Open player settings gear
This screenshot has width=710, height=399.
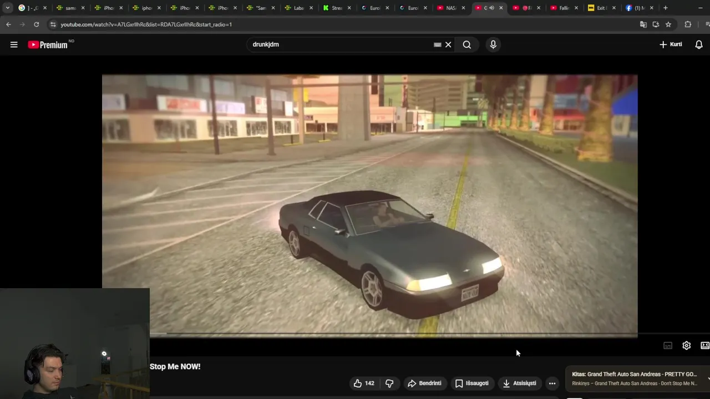coord(687,345)
